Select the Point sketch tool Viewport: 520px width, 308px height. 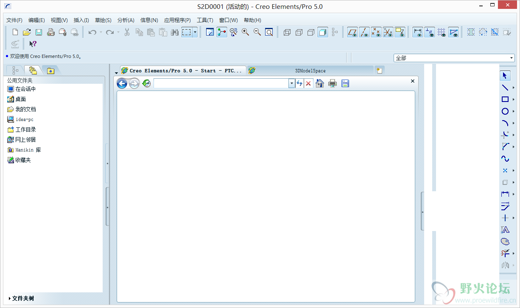[x=505, y=170]
